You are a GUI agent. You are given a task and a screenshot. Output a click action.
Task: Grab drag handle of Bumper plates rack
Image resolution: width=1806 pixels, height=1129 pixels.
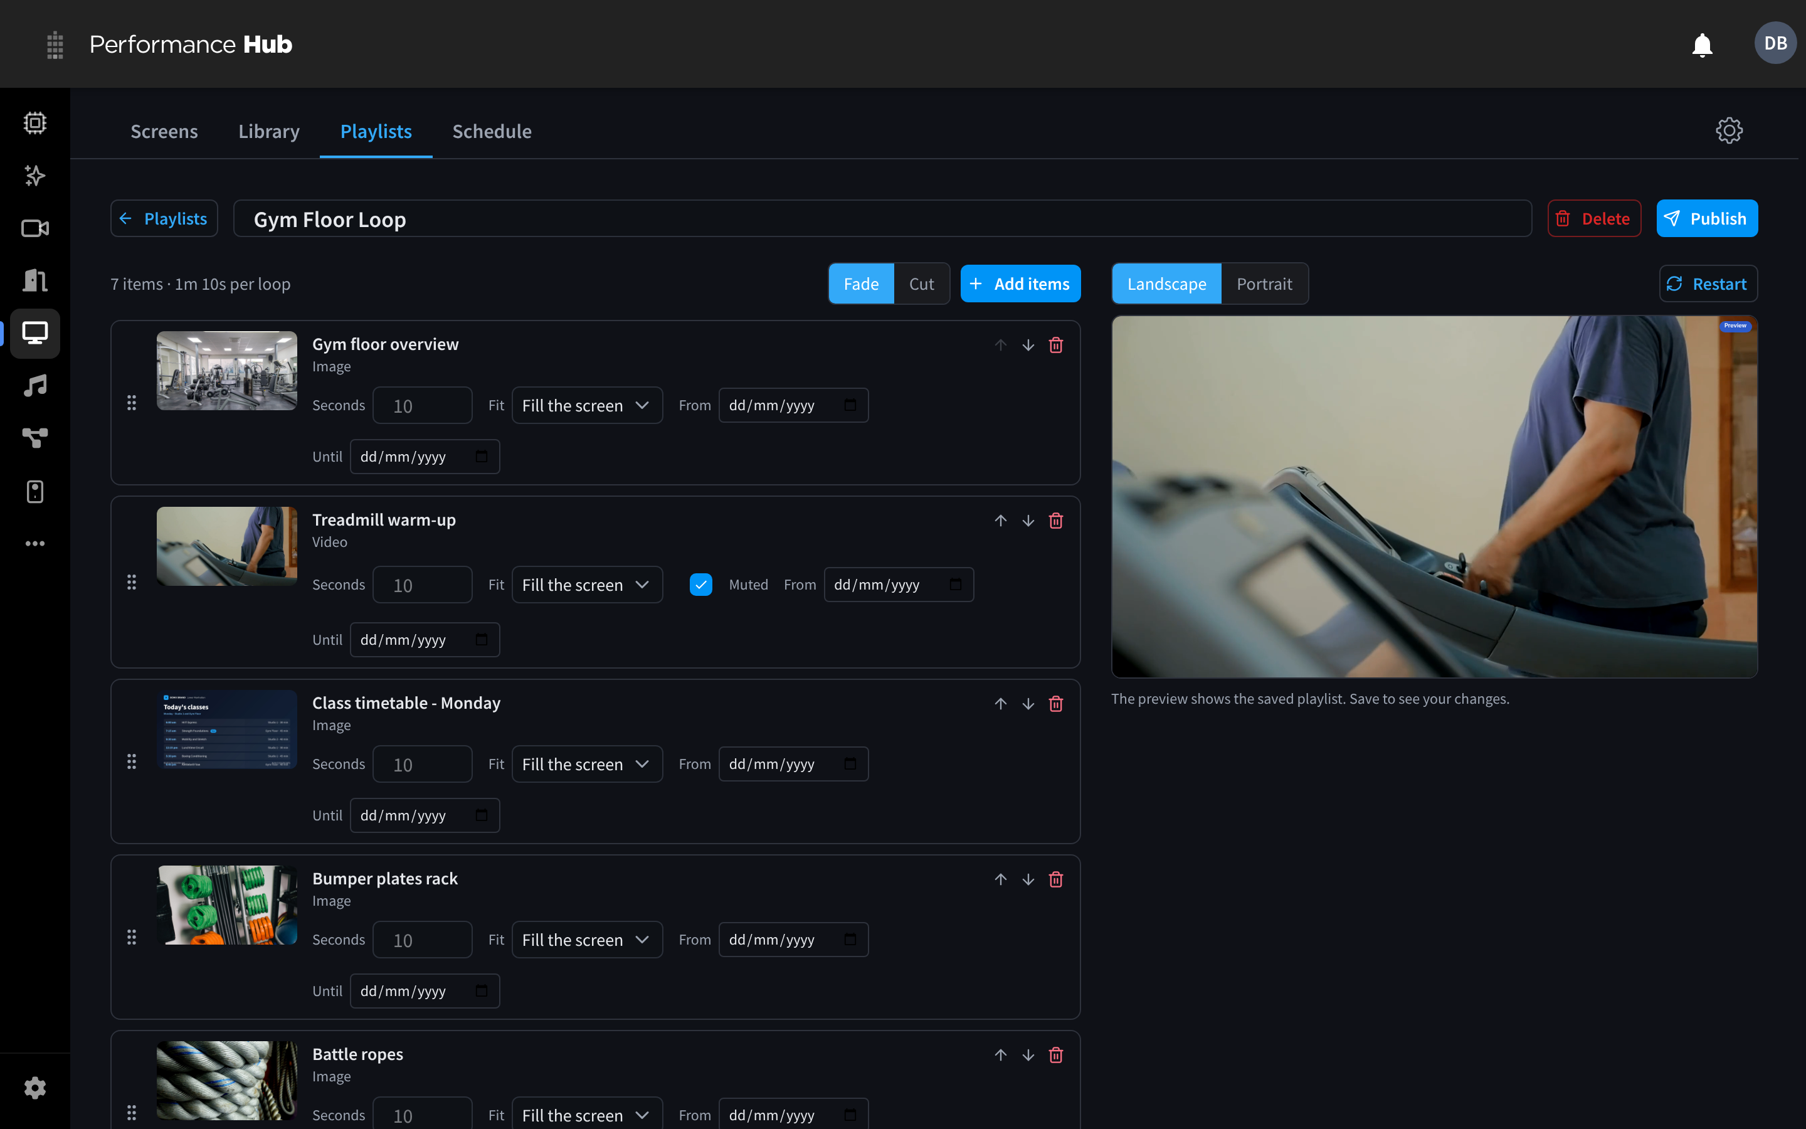coord(131,937)
